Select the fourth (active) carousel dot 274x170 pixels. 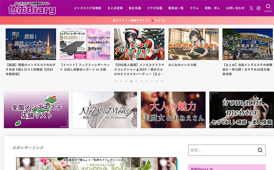[x=131, y=81]
